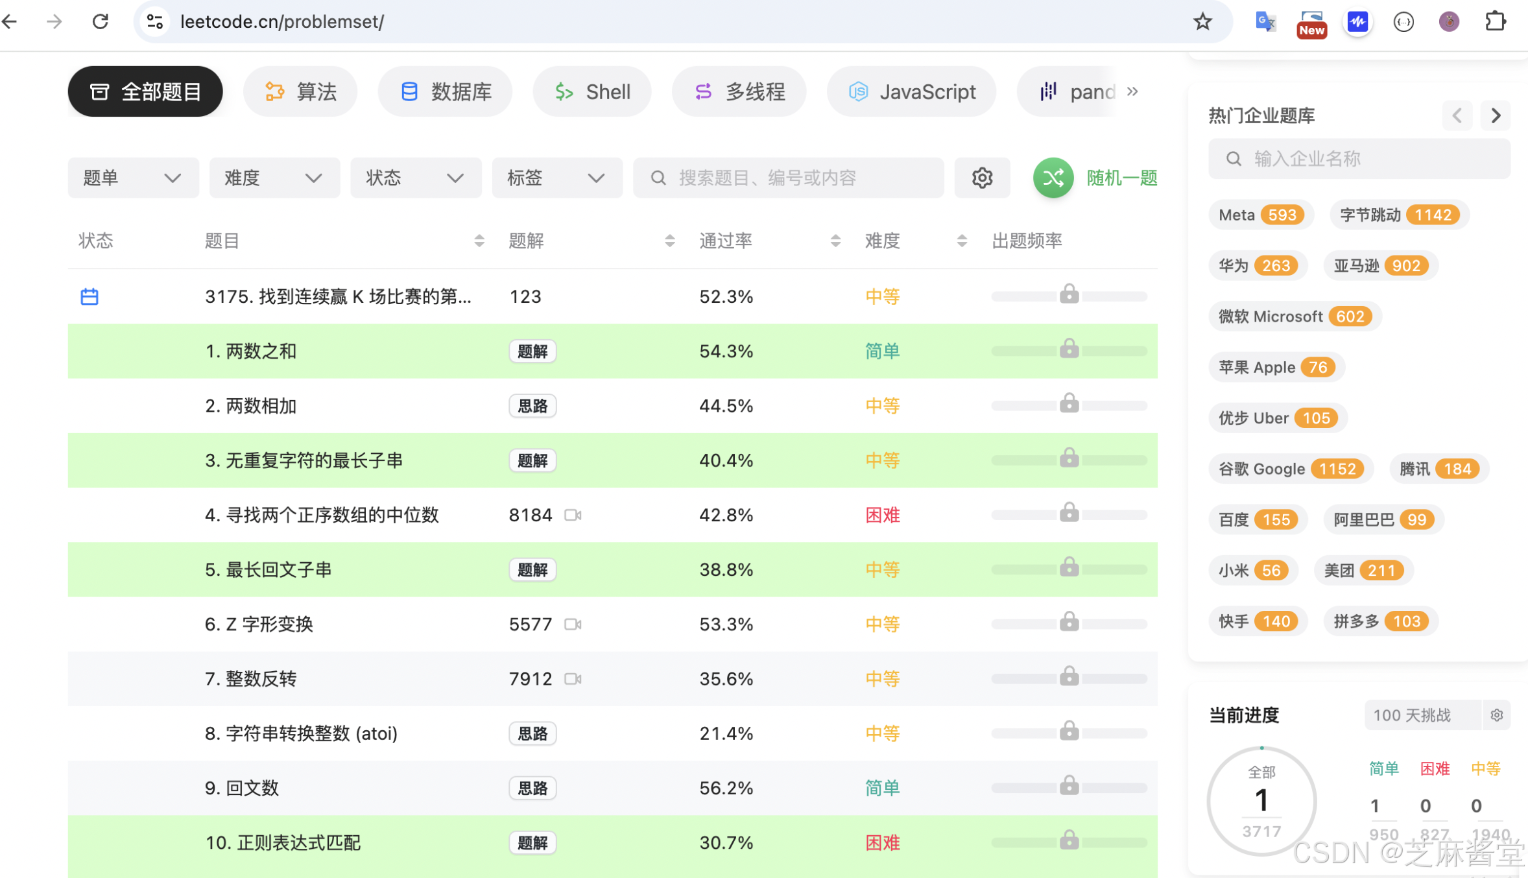The height and width of the screenshot is (878, 1528).
Task: Open progress settings gear beside 100 天挑战
Action: (x=1496, y=715)
